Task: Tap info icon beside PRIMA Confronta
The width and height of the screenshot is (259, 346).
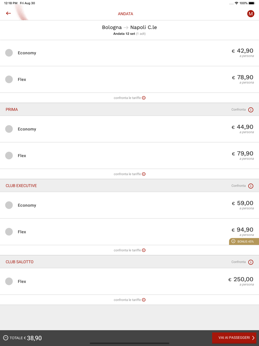Action: pyautogui.click(x=251, y=110)
